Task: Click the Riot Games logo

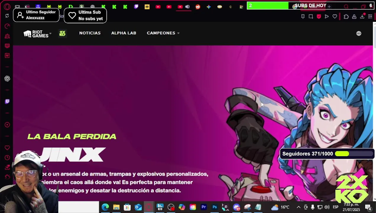Action: click(36, 34)
